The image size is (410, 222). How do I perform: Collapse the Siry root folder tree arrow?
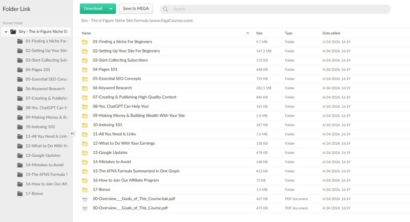pyautogui.click(x=6, y=32)
